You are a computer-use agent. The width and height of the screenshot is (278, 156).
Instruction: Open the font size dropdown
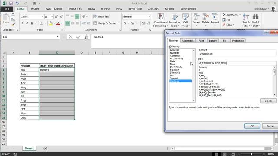coord(52,16)
